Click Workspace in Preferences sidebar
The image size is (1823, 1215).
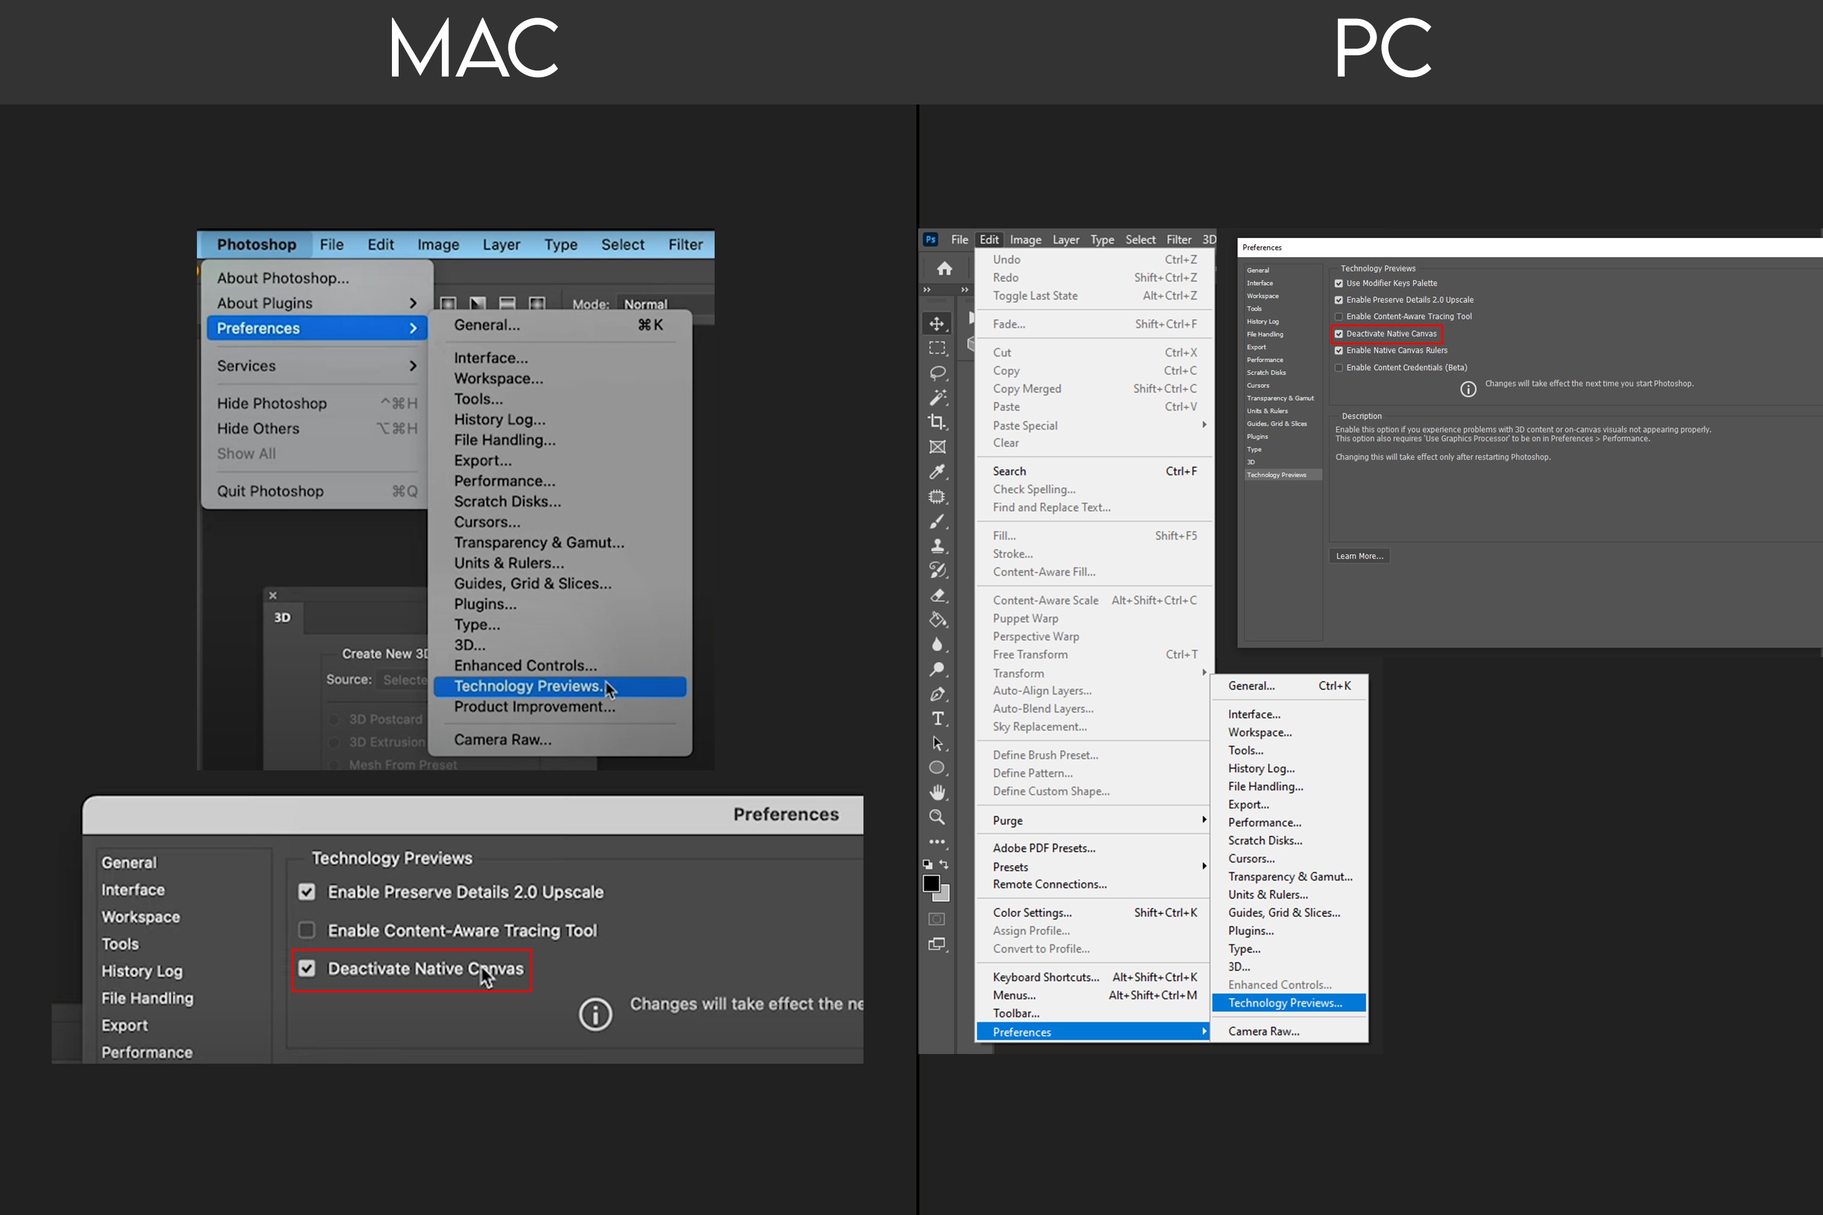click(140, 917)
